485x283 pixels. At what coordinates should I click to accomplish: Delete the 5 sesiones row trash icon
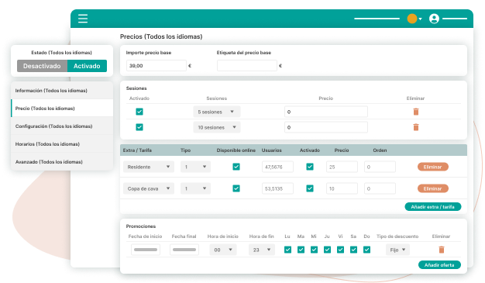[416, 112]
